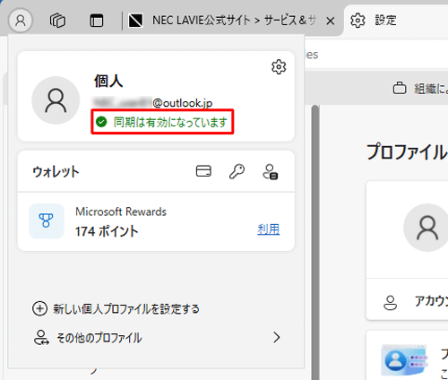Viewport: 448px width, 380px height.
Task: Click the profile avatar button in the title bar
Action: click(21, 21)
